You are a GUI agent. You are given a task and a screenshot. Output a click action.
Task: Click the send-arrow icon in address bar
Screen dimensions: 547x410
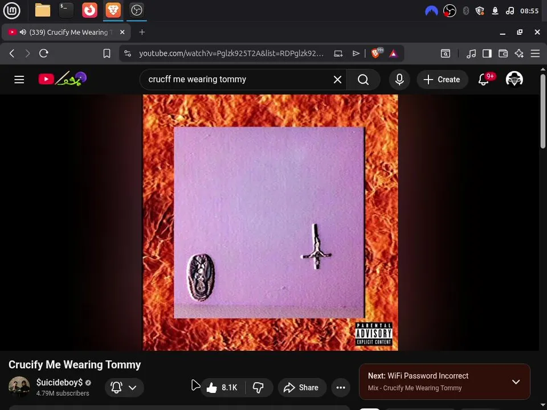tap(356, 54)
